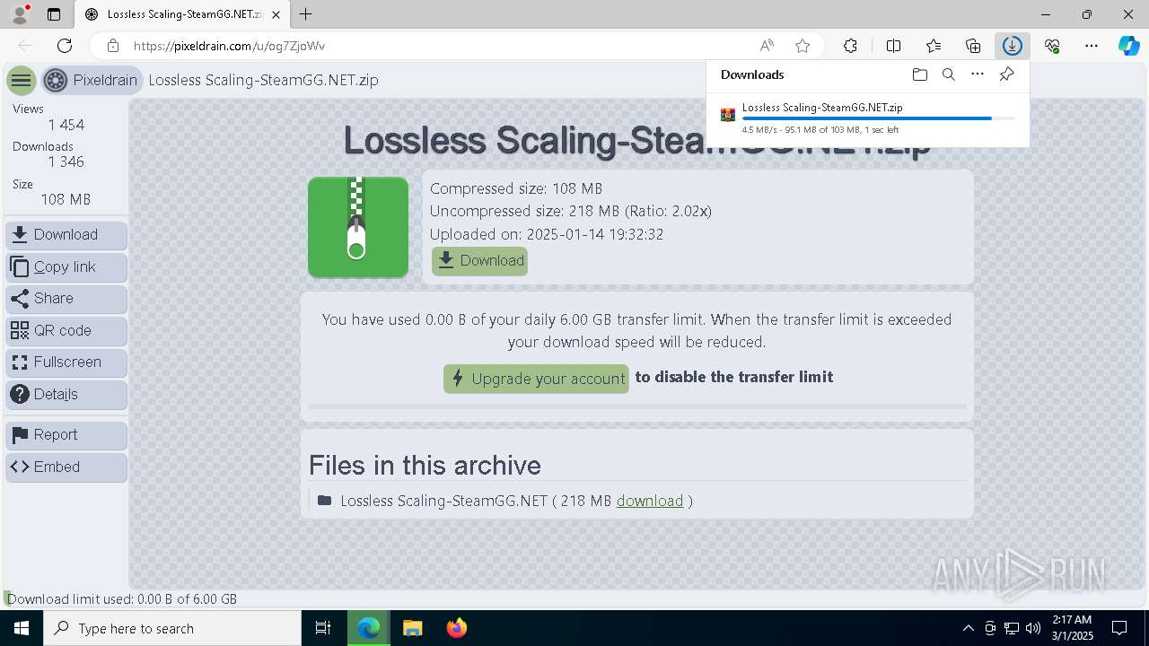Viewport: 1149px width, 646px height.
Task: Click the address bar URL
Action: tap(229, 46)
